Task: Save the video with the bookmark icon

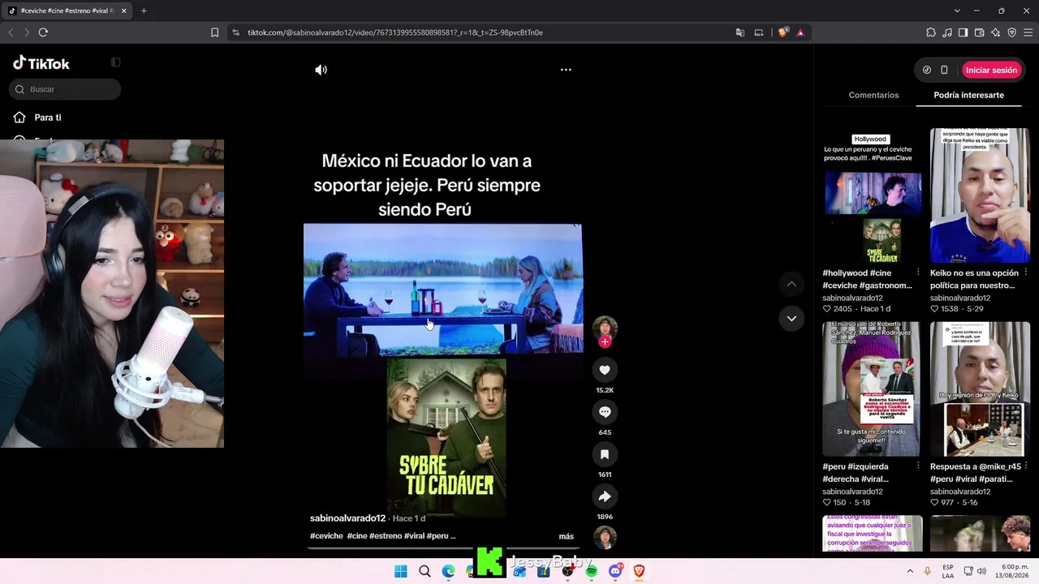Action: point(605,454)
